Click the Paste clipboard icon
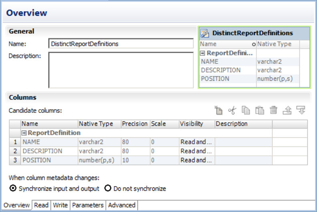The image size is (317, 212). click(x=260, y=110)
